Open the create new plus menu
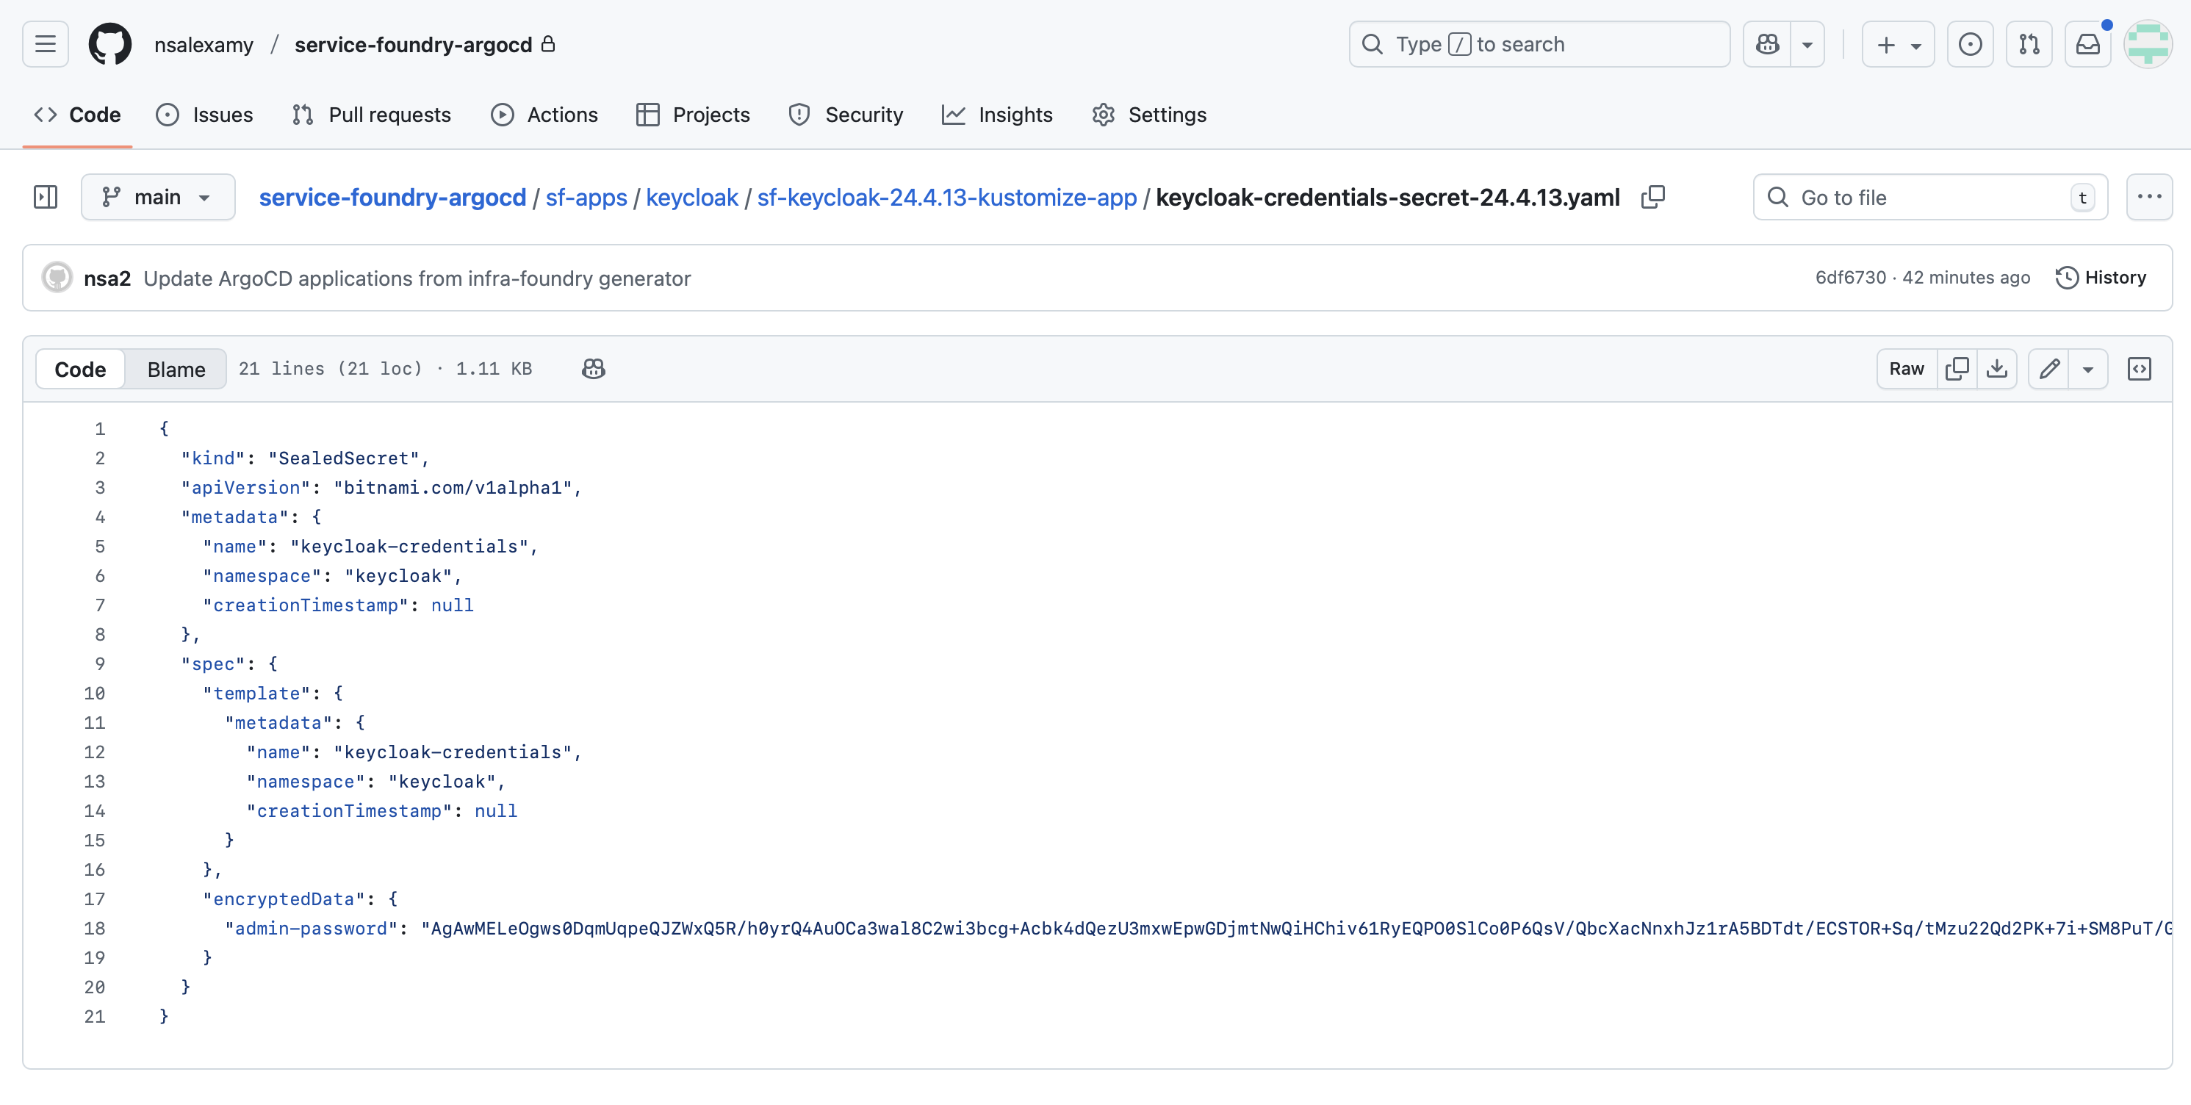The width and height of the screenshot is (2191, 1105). [1898, 44]
